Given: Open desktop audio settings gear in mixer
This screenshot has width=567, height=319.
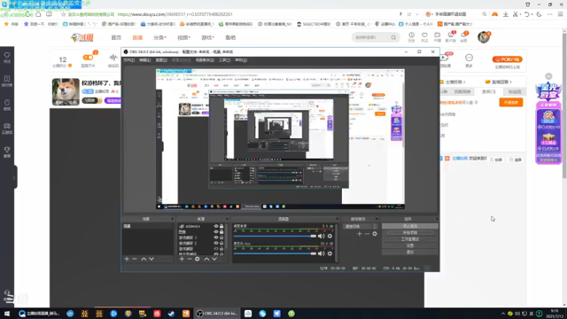Looking at the screenshot, I should click(x=330, y=237).
